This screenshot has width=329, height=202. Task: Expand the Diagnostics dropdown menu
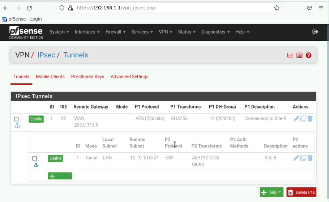click(x=215, y=32)
